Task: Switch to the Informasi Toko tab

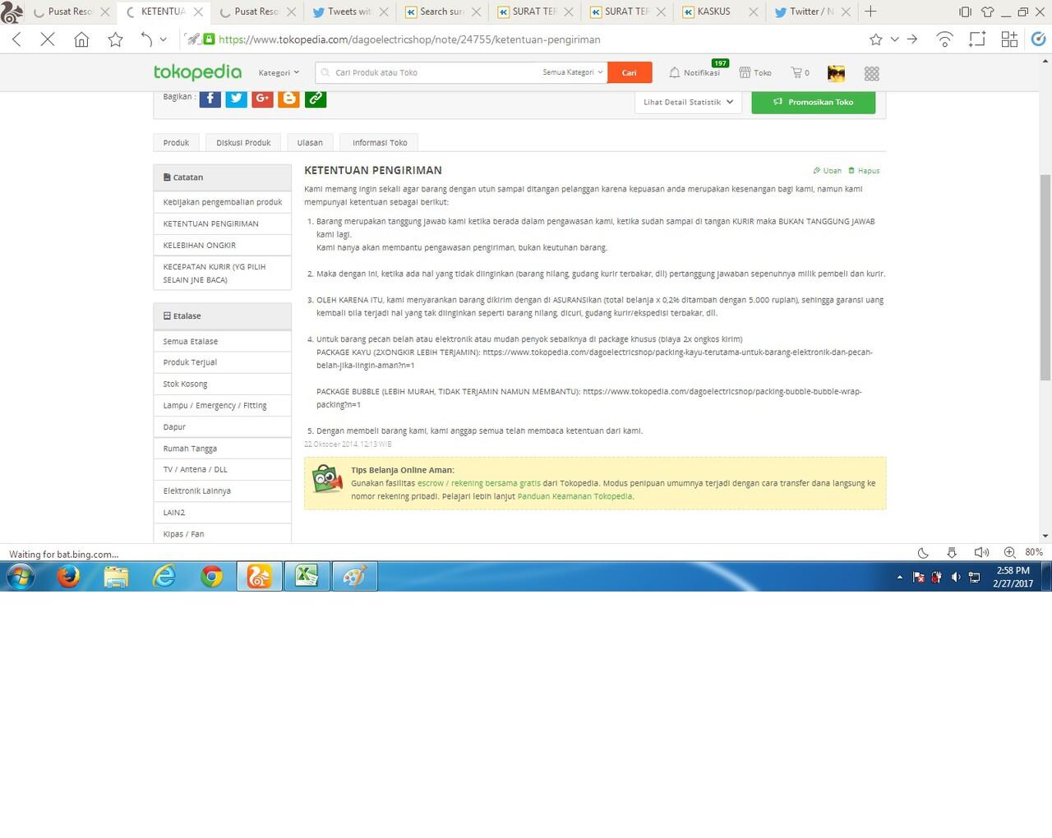Action: click(380, 143)
